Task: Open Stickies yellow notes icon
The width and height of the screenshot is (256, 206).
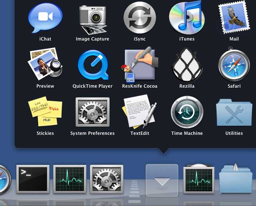Action: click(45, 112)
